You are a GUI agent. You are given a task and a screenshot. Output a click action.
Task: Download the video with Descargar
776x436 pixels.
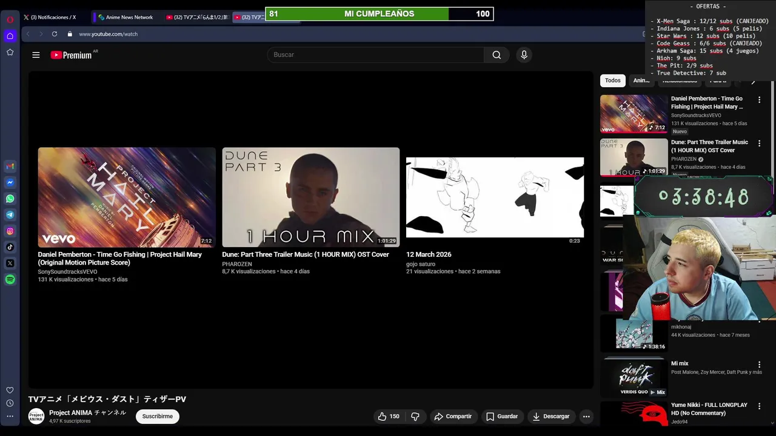click(551, 416)
